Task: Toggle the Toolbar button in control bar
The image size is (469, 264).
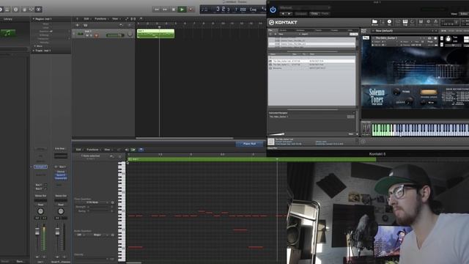Action: (7, 10)
